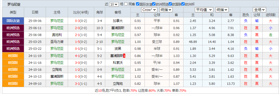Click the red card badge beside 塞浦路斯

[x=124, y=56]
